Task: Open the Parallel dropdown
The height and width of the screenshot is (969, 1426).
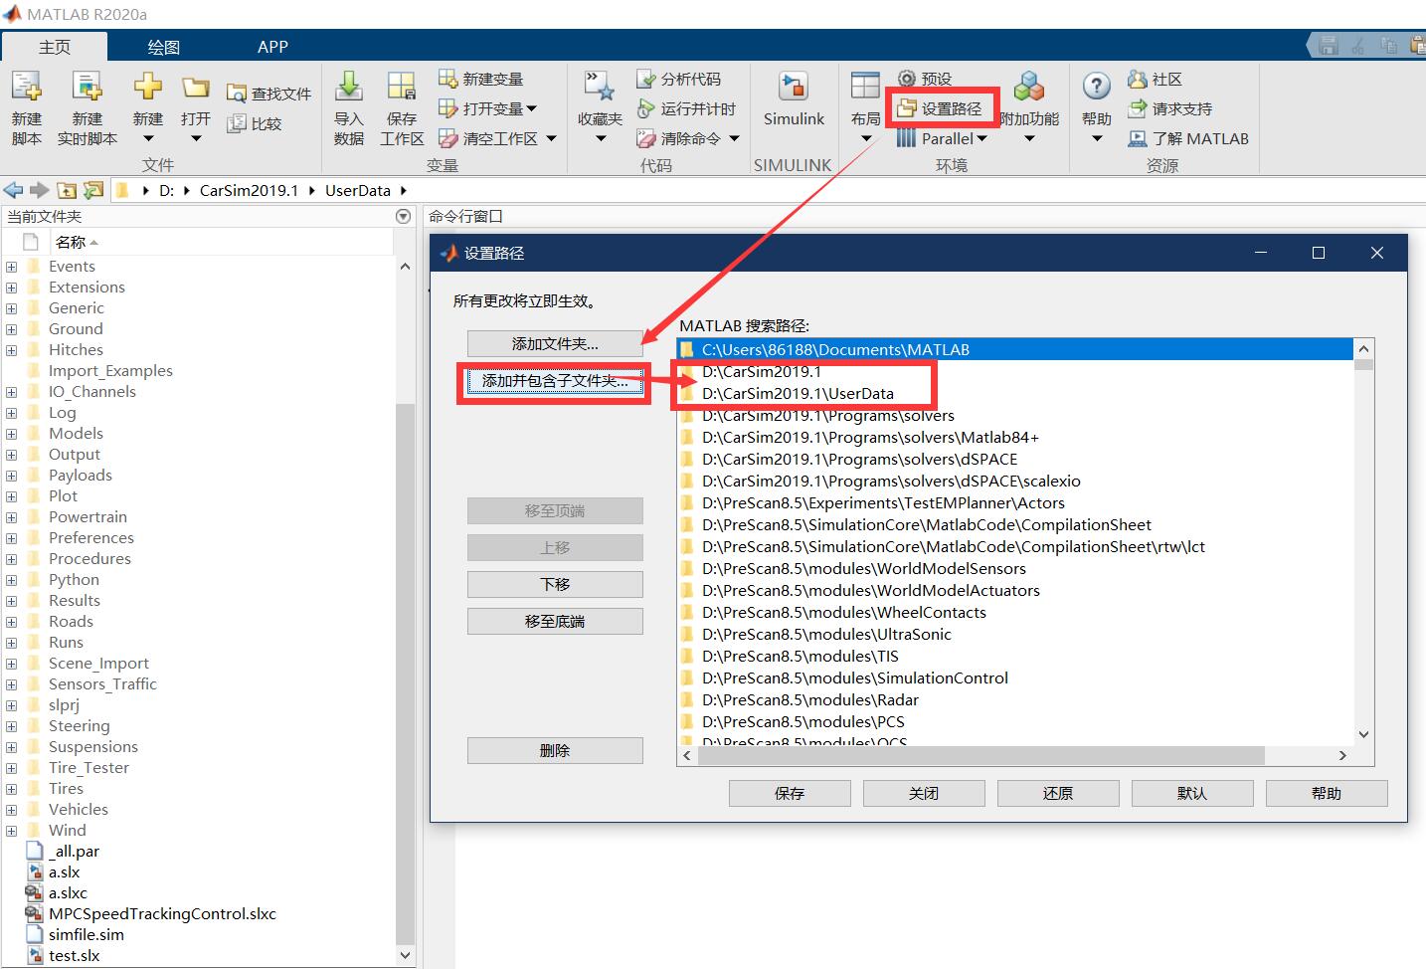Action: 943,138
